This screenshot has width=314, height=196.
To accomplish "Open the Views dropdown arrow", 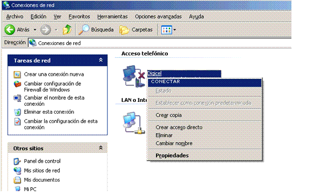I will tap(175, 30).
